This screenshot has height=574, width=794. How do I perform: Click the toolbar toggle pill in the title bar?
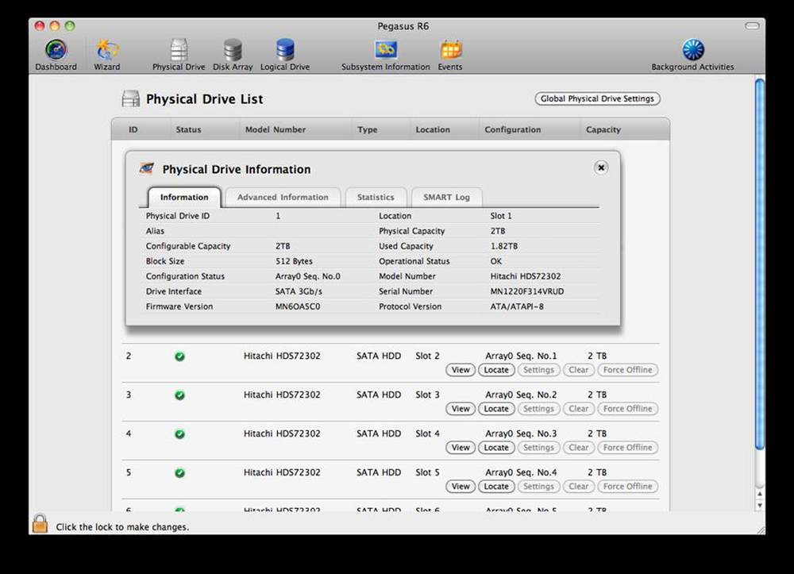click(752, 26)
